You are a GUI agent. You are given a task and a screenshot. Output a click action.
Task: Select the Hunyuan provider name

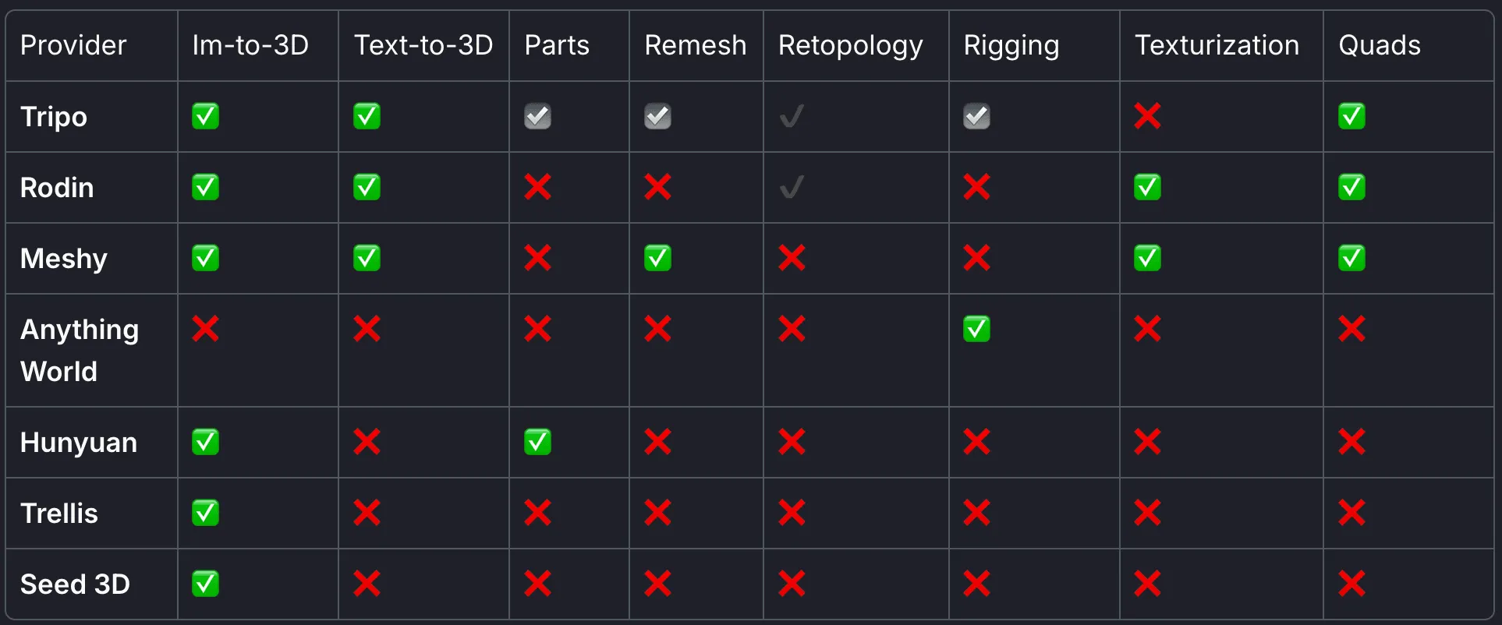tap(79, 443)
